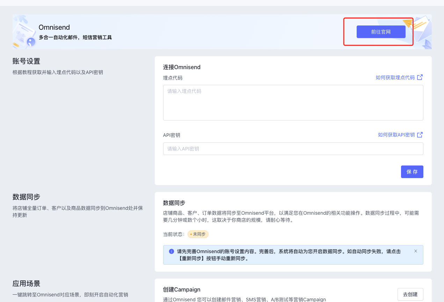Click the 连接Omnisend card title
444x302 pixels.
pos(182,67)
